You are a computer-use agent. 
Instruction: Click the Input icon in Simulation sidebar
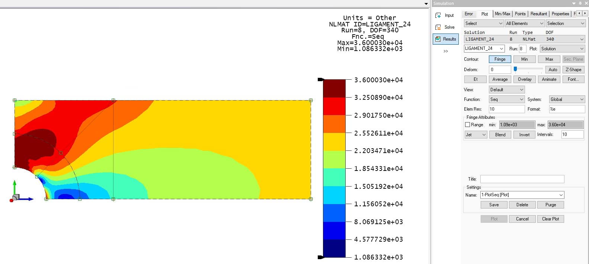coord(438,15)
